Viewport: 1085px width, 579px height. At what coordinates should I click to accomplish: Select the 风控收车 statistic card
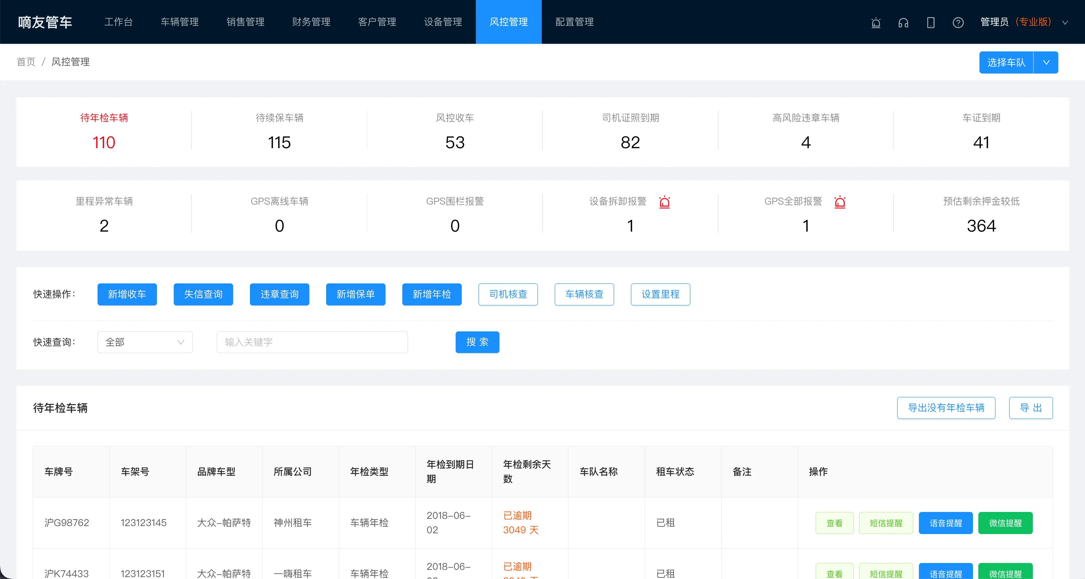click(x=455, y=132)
